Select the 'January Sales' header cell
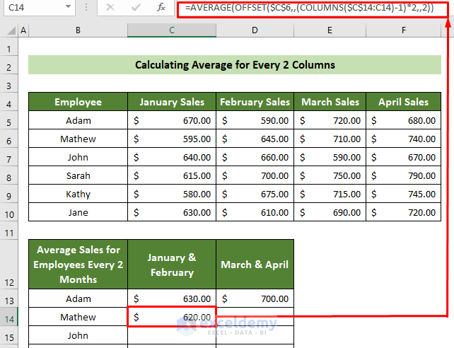454x348 pixels. click(x=172, y=102)
